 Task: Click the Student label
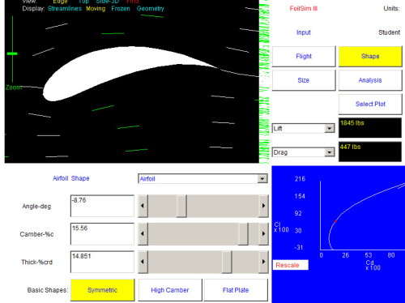[389, 32]
